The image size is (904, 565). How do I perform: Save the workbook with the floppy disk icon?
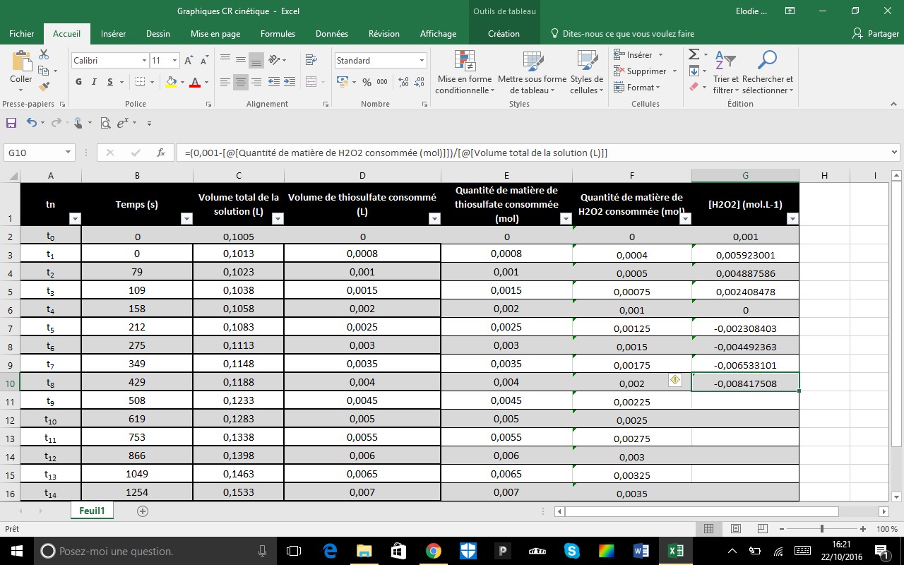click(x=11, y=123)
